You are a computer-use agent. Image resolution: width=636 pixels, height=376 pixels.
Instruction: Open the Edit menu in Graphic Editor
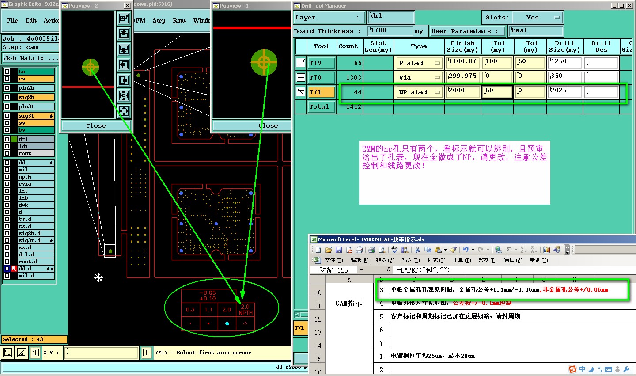click(31, 21)
